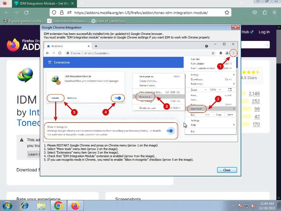Open site permissions icon in address bar
The height and width of the screenshot is (211, 281).
tap(69, 13)
